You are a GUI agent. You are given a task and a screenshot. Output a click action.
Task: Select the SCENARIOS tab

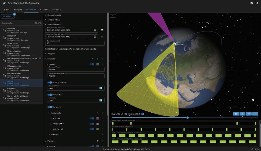tap(31, 10)
